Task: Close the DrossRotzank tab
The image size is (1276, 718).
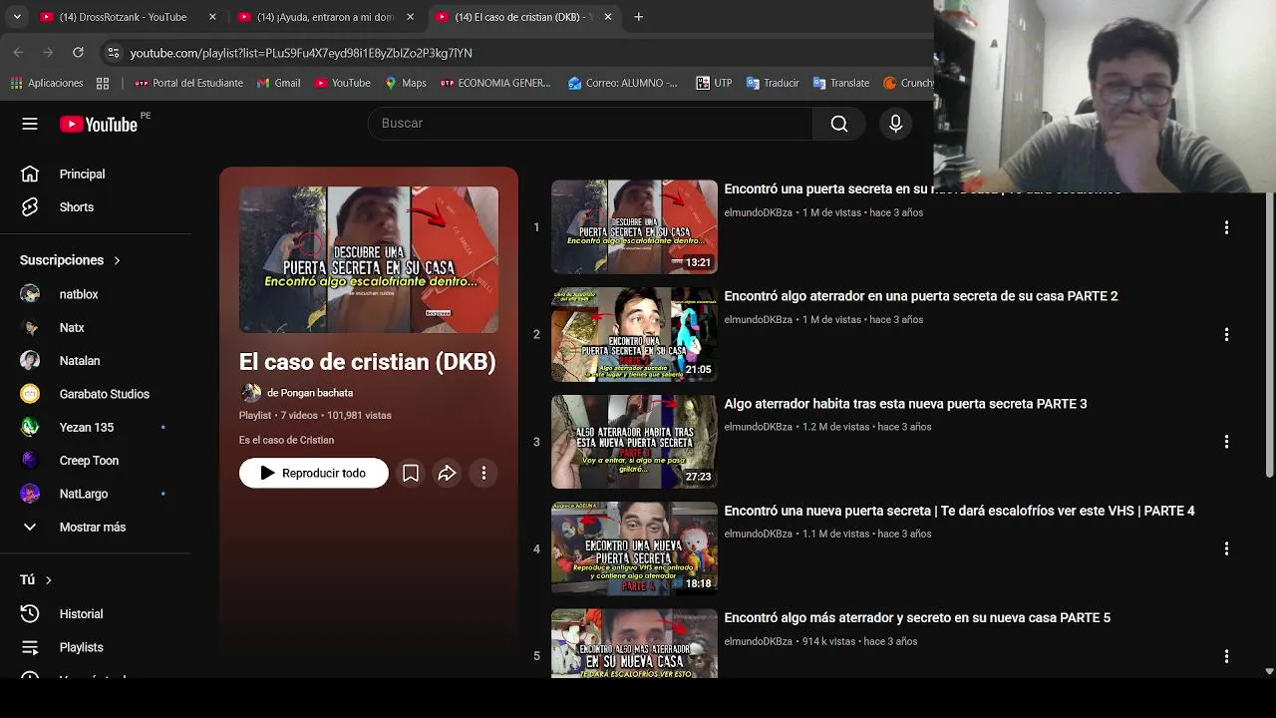Action: coord(212,17)
